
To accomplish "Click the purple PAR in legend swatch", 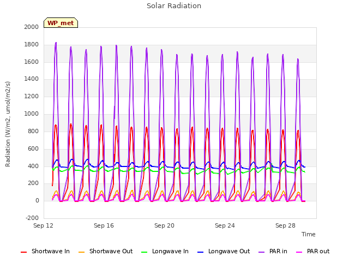I will pyautogui.click(x=262, y=252).
